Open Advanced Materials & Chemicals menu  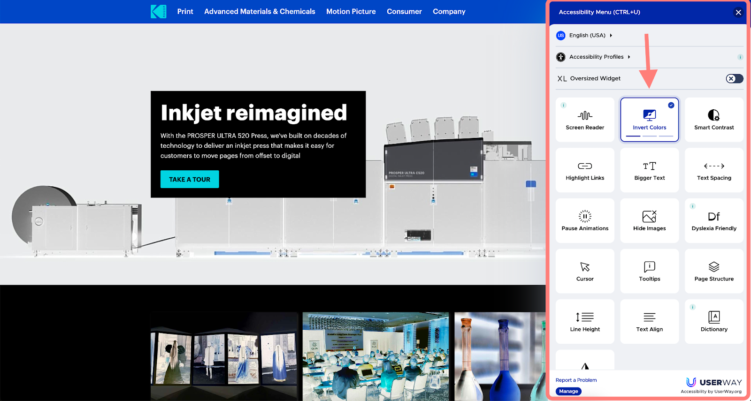(260, 11)
